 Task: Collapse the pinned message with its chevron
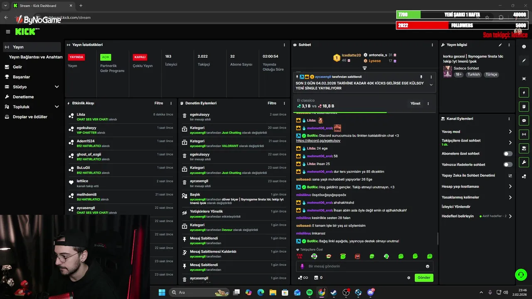point(431,85)
